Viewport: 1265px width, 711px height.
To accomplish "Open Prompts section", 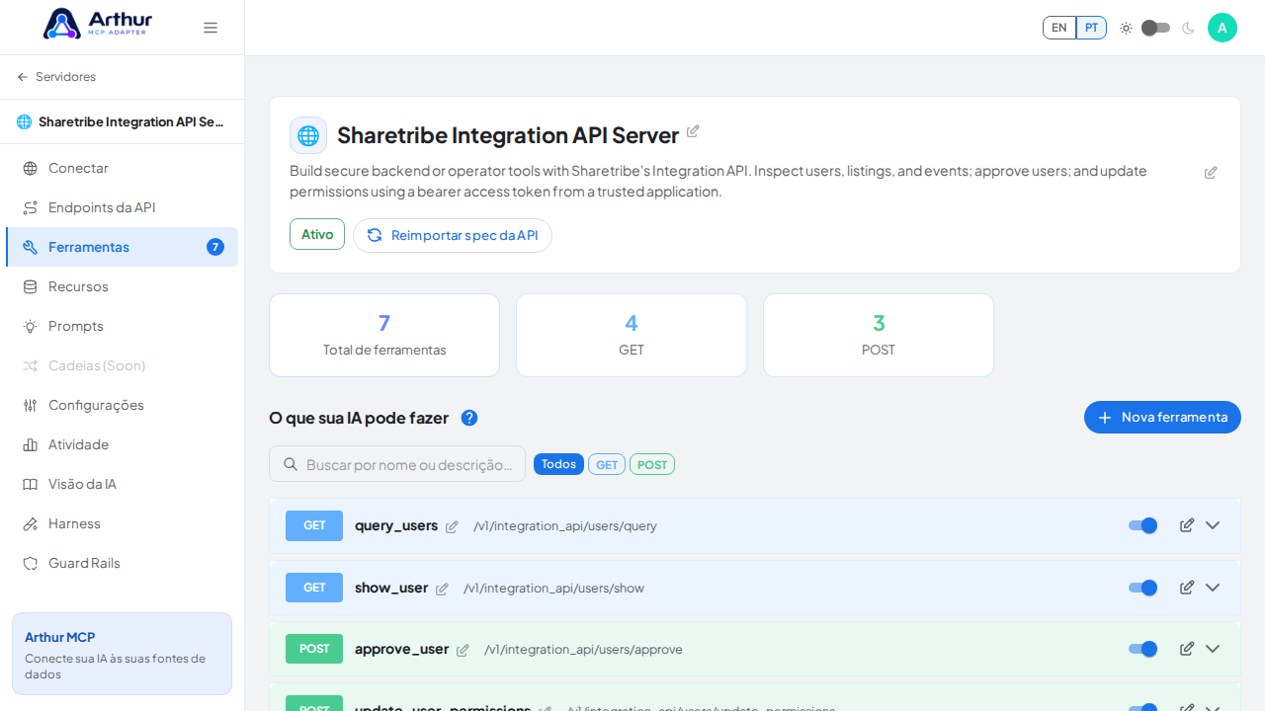I will pyautogui.click(x=122, y=326).
